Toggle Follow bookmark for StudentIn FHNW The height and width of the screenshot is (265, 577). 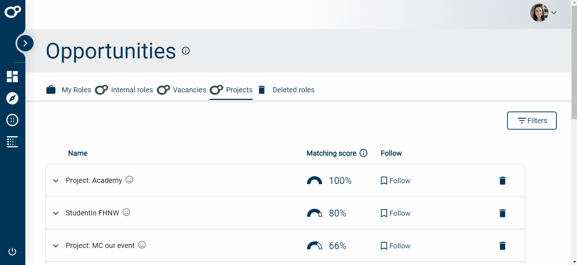[395, 213]
